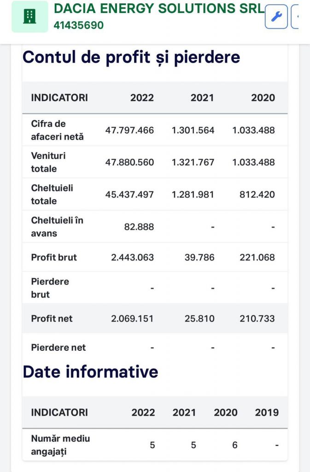310x472 pixels.
Task: Select the Pierdere brut row label
Action: 50,288
